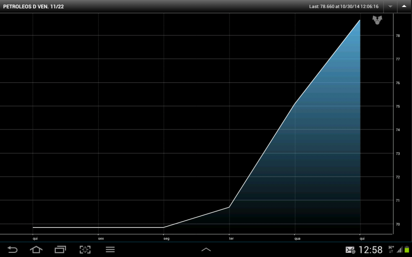This screenshot has width=412, height=257.
Task: Tap the H+ mobile data indicator
Action: click(391, 249)
